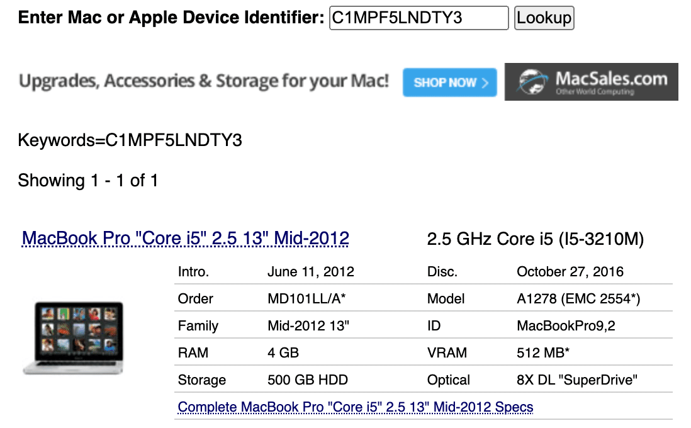Click the intro date "June 11, 2012"
This screenshot has height=428, width=691.
coord(311,271)
